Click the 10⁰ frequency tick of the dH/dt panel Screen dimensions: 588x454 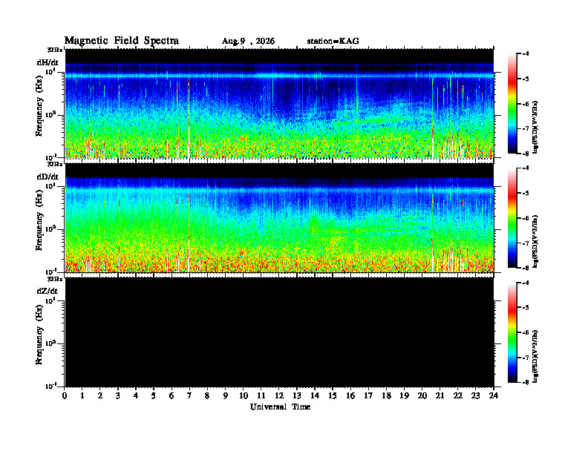[50, 115]
